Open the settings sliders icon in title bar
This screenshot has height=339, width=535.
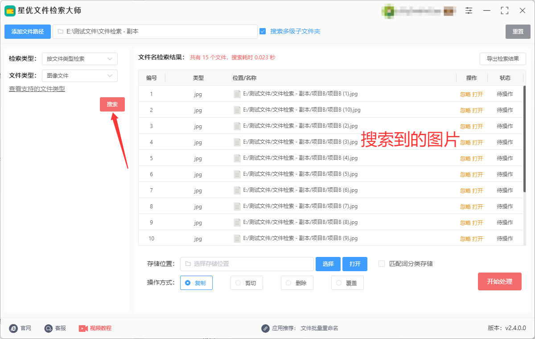(x=469, y=11)
